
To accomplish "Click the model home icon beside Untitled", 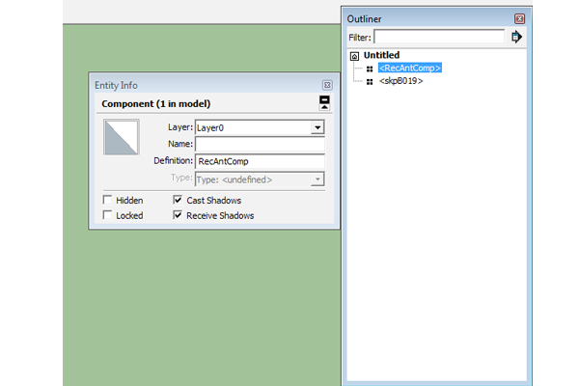I will (354, 56).
